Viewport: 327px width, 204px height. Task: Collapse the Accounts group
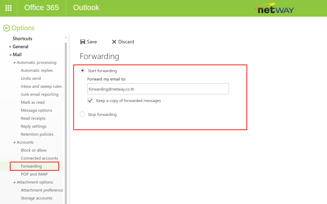[14, 143]
